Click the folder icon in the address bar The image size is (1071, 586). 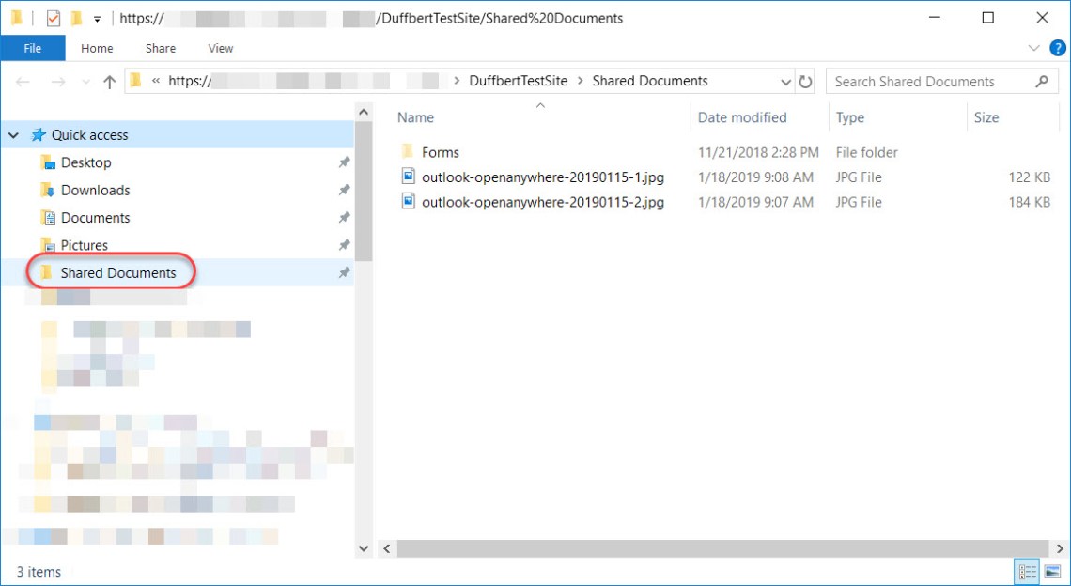[134, 82]
